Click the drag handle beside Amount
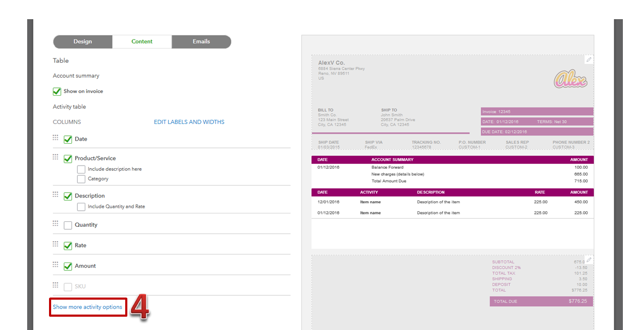 55,264
